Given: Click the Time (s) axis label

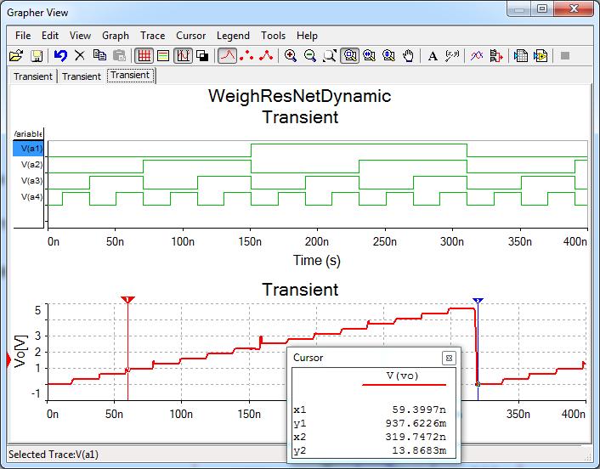Looking at the screenshot, I should [316, 260].
